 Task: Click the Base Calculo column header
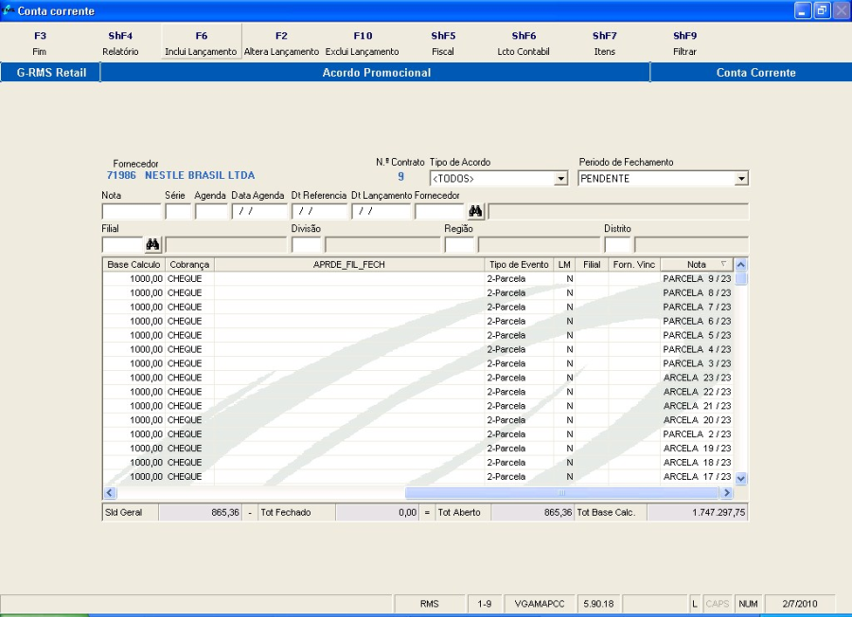[x=133, y=265]
